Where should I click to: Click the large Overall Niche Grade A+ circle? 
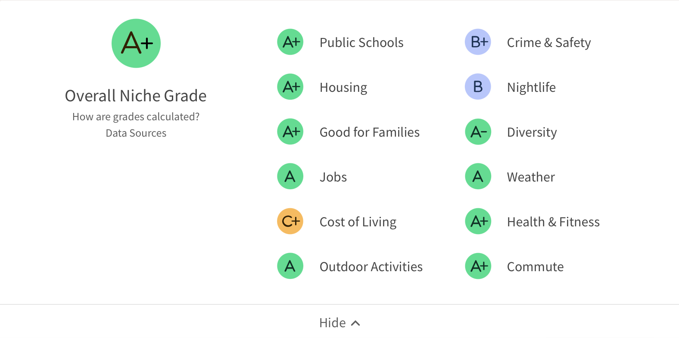click(x=136, y=44)
